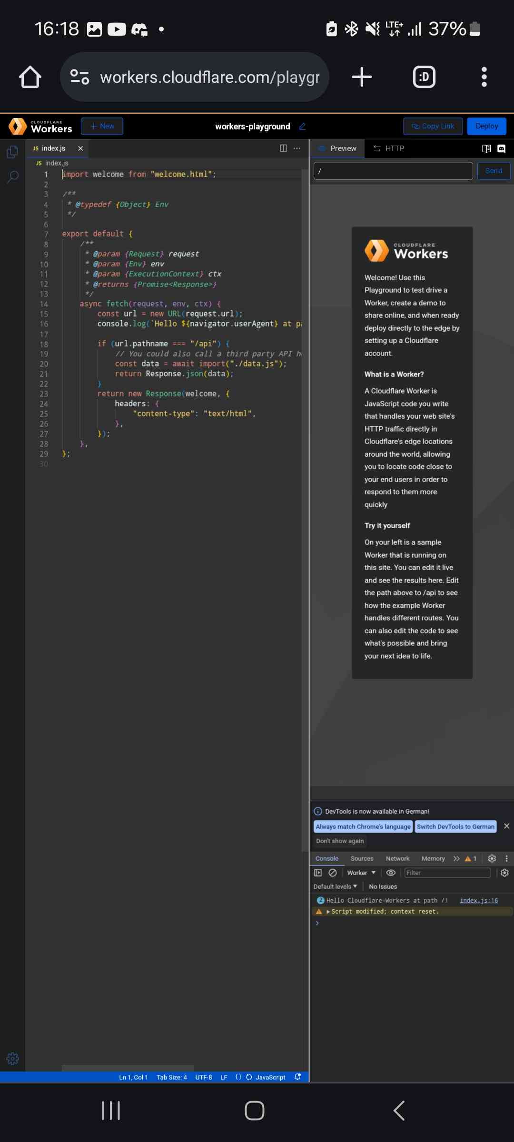Click the editor horizontal scrollbar
The width and height of the screenshot is (514, 1142).
pos(128,1068)
